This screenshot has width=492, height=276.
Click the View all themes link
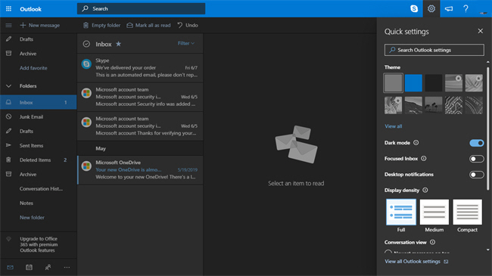coord(393,126)
